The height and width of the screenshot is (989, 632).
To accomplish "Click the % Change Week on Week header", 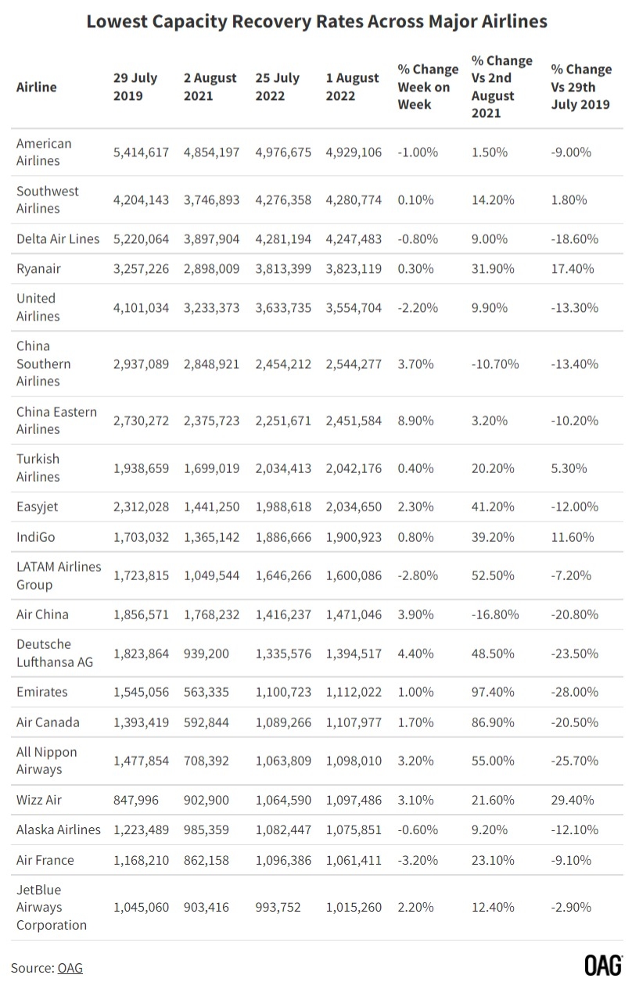I will point(428,87).
